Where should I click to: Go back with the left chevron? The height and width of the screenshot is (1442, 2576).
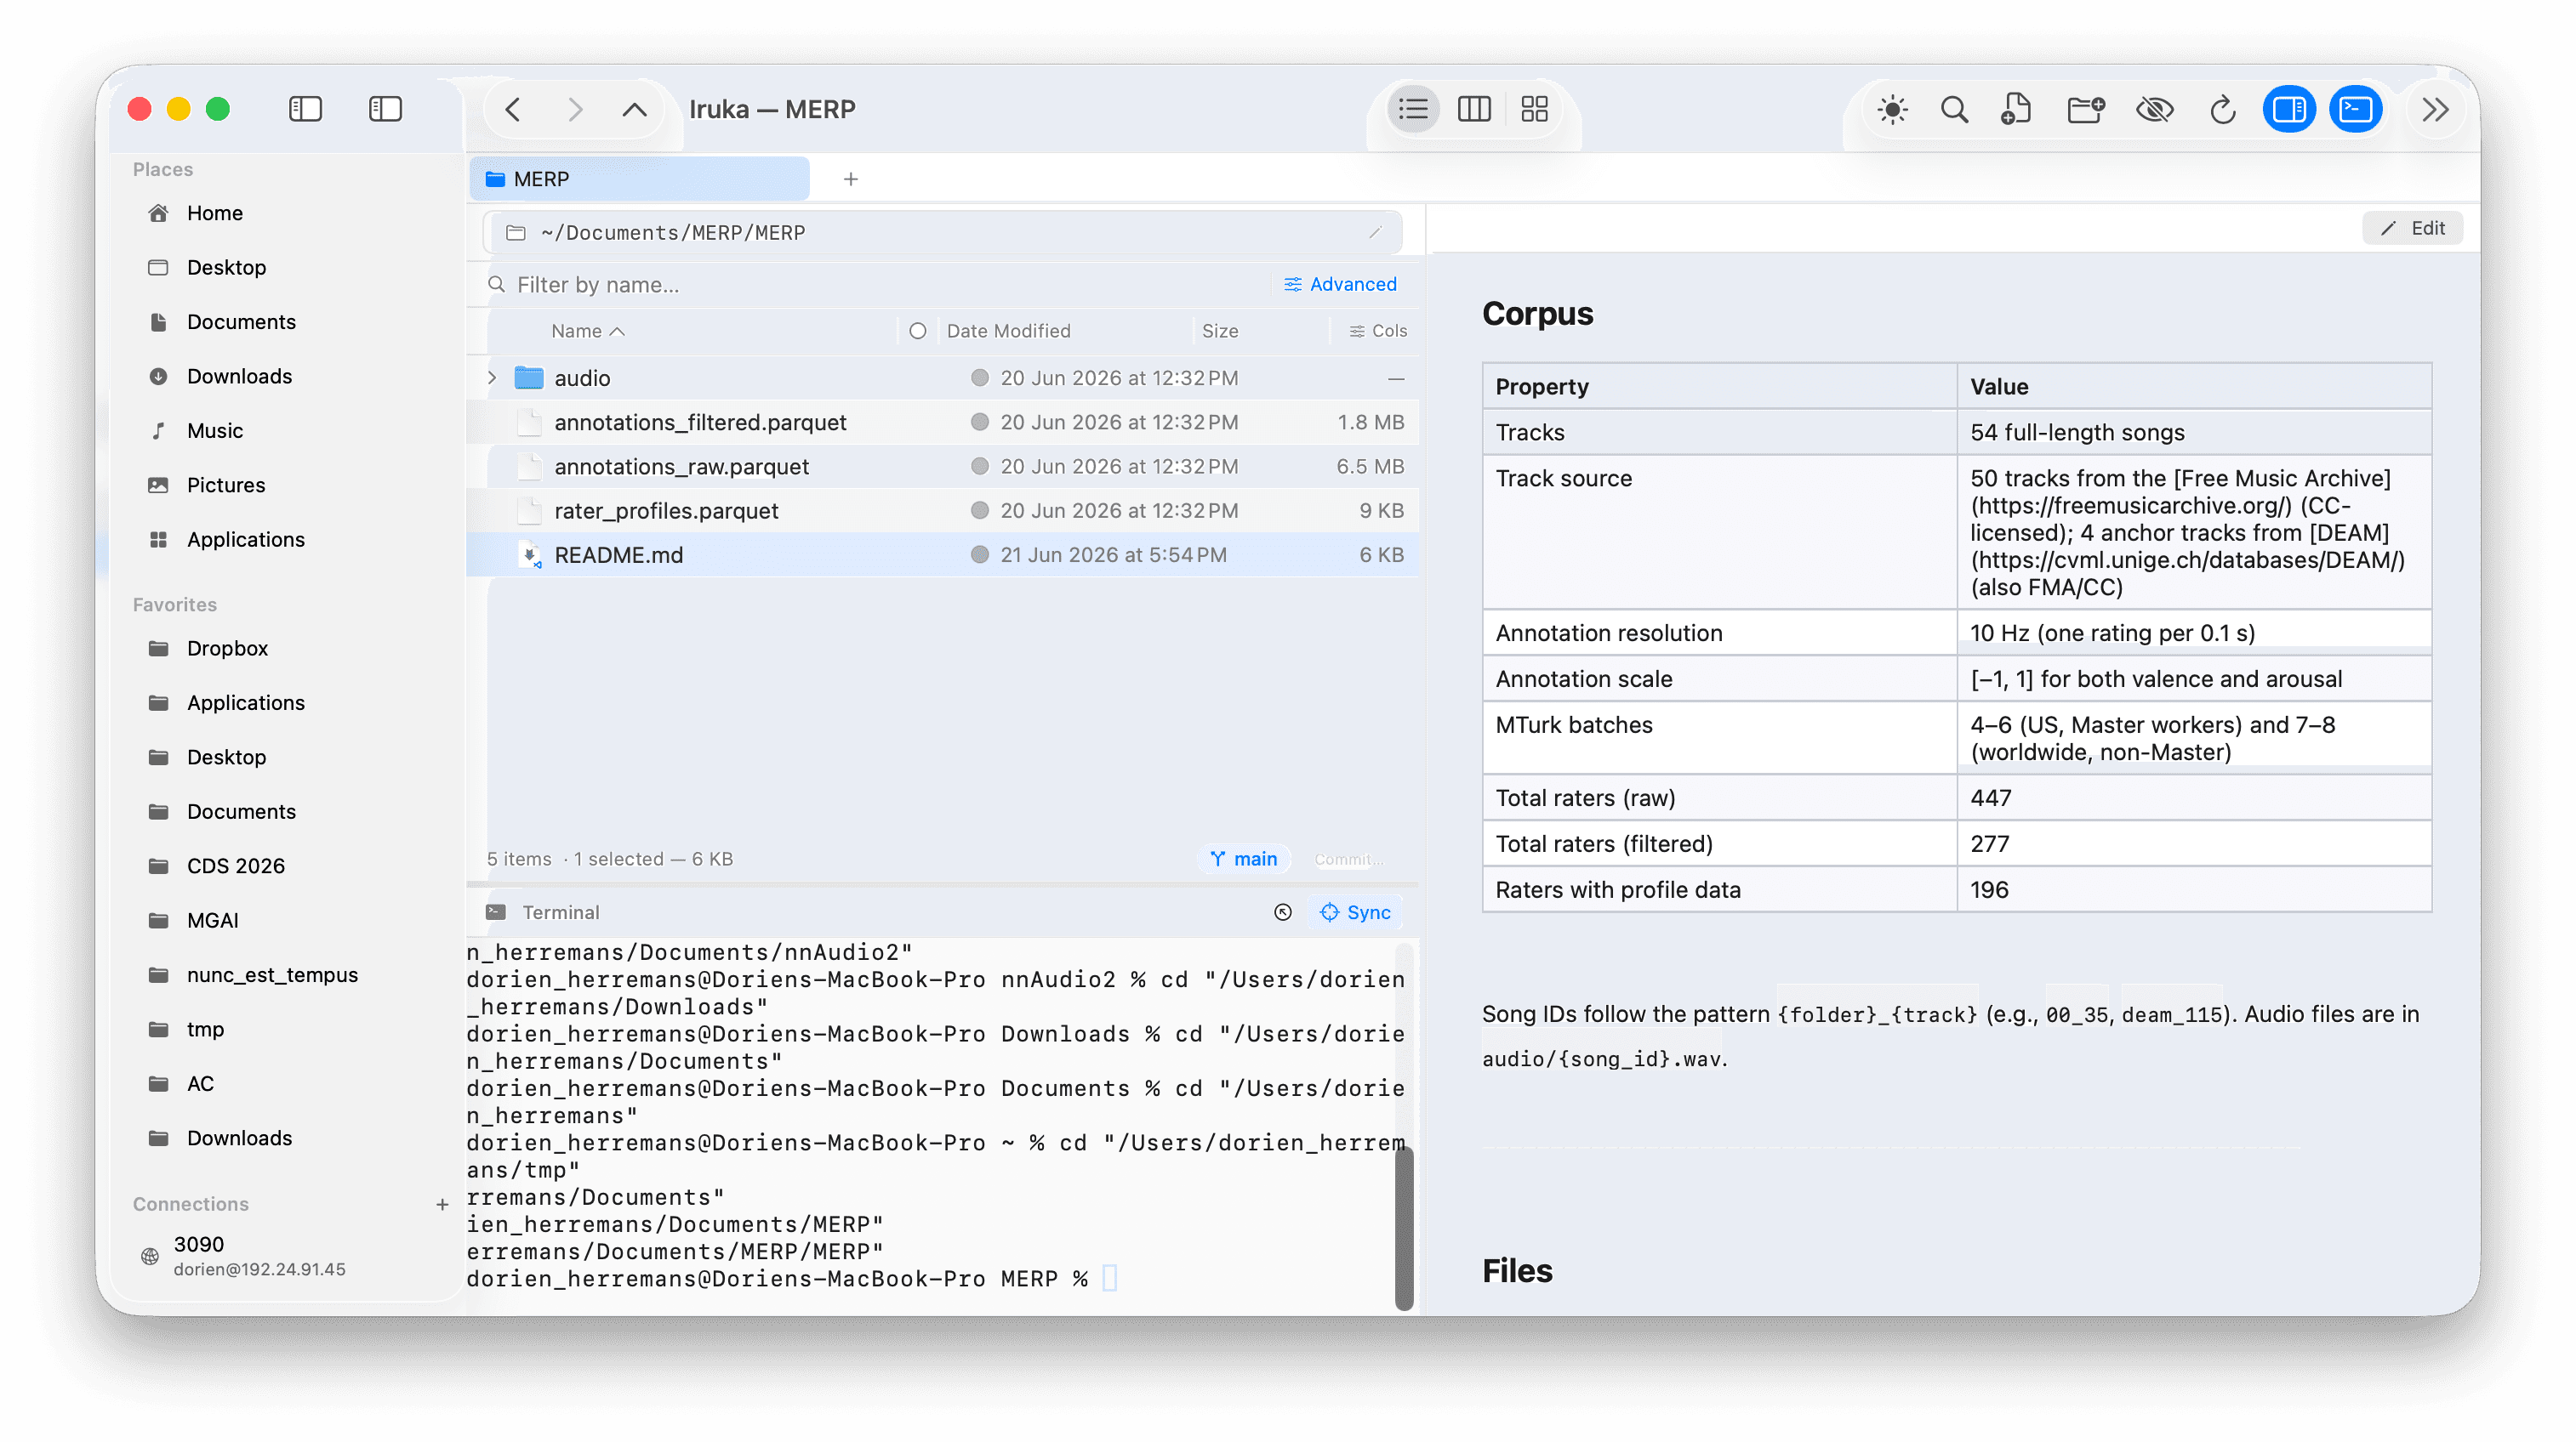coord(513,109)
